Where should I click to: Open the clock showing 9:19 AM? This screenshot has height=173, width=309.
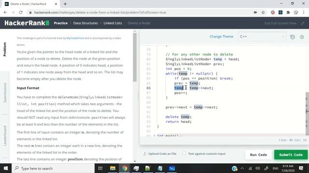coord(288,168)
